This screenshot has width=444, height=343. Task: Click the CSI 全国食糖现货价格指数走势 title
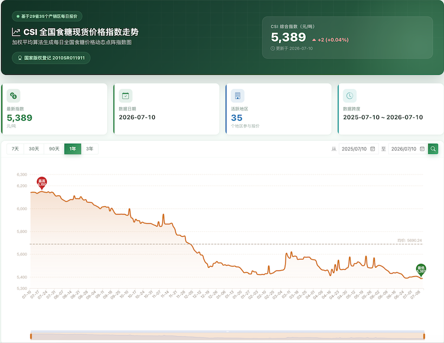pyautogui.click(x=81, y=32)
